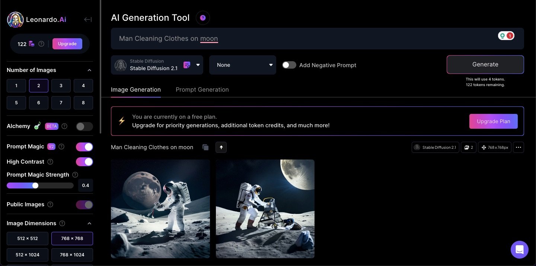Open the Stable Diffusion 2.1 model dropdown

tap(157, 65)
